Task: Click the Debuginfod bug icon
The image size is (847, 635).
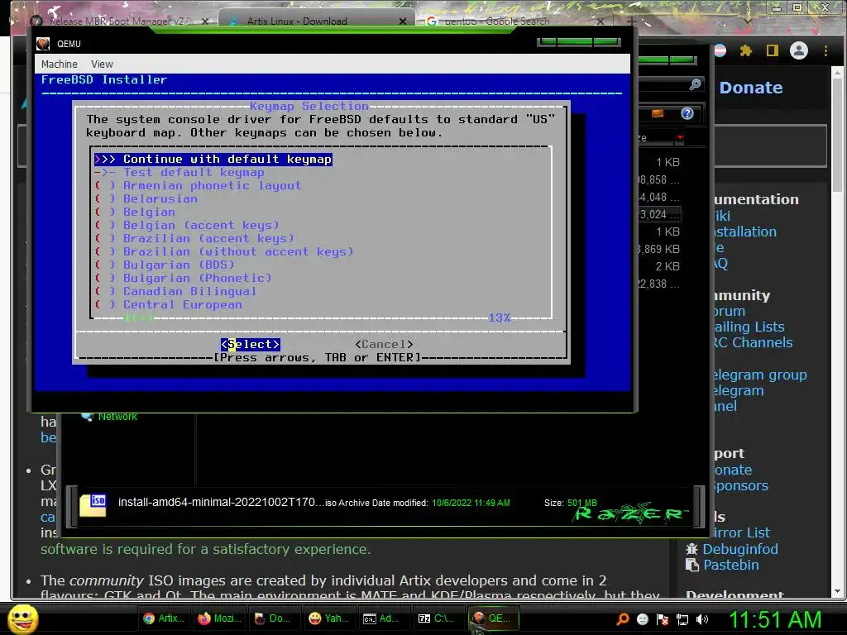Action: click(692, 549)
